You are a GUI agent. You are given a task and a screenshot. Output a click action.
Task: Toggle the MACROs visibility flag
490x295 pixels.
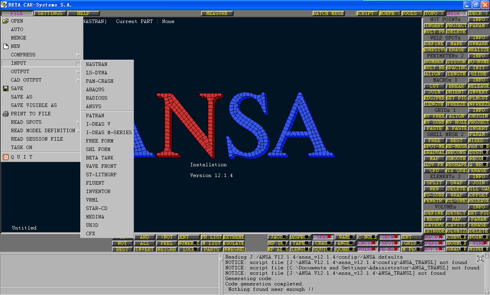click(434, 237)
